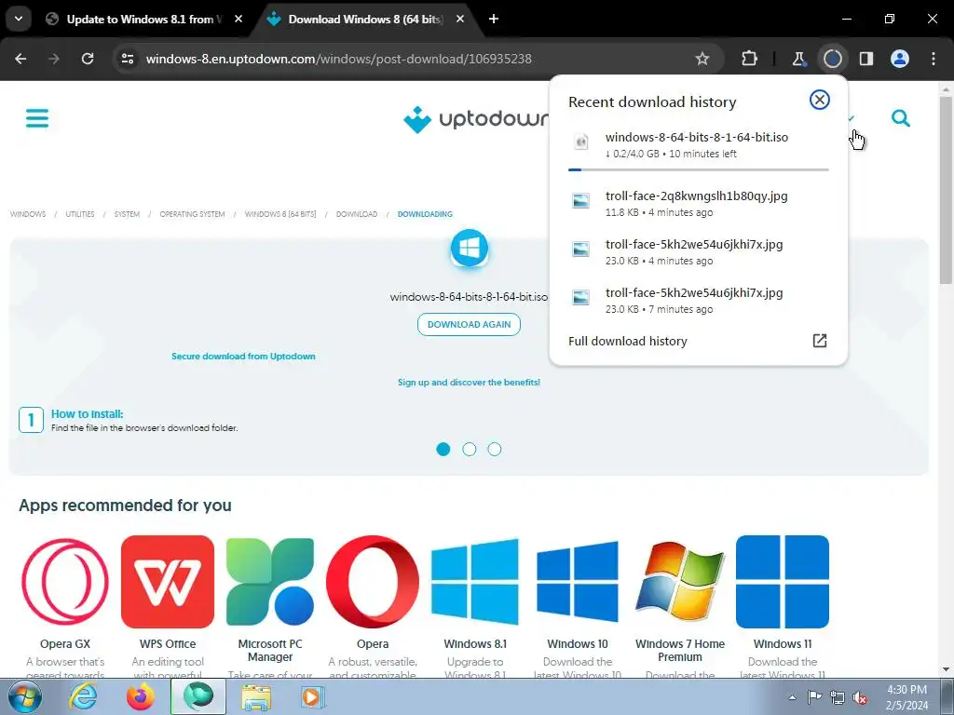
Task: Click the Uptodown logo
Action: 476,119
